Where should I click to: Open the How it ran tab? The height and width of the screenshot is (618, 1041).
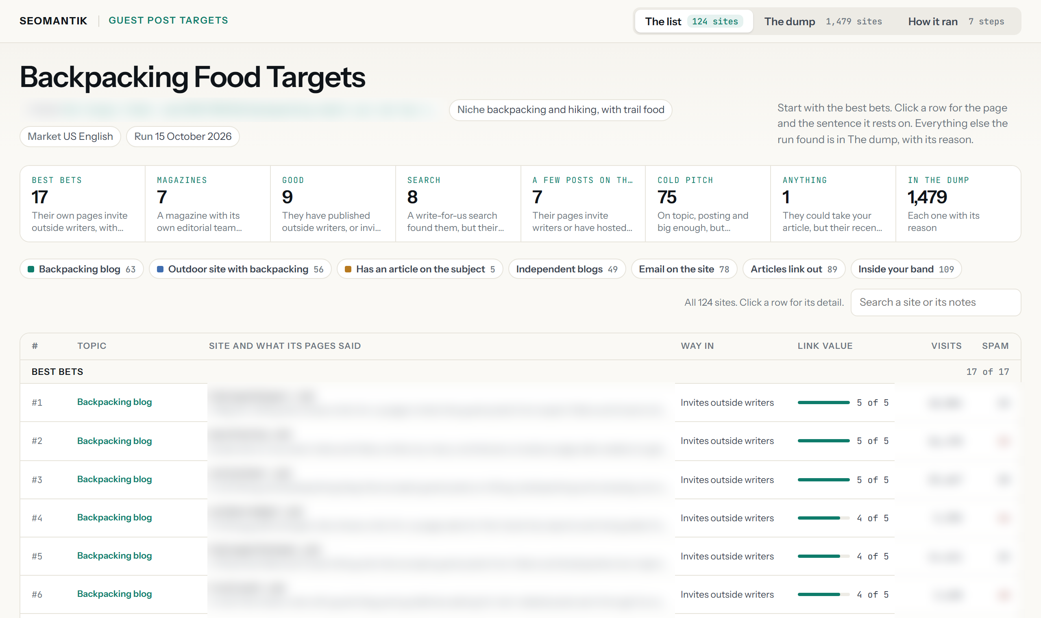click(956, 21)
